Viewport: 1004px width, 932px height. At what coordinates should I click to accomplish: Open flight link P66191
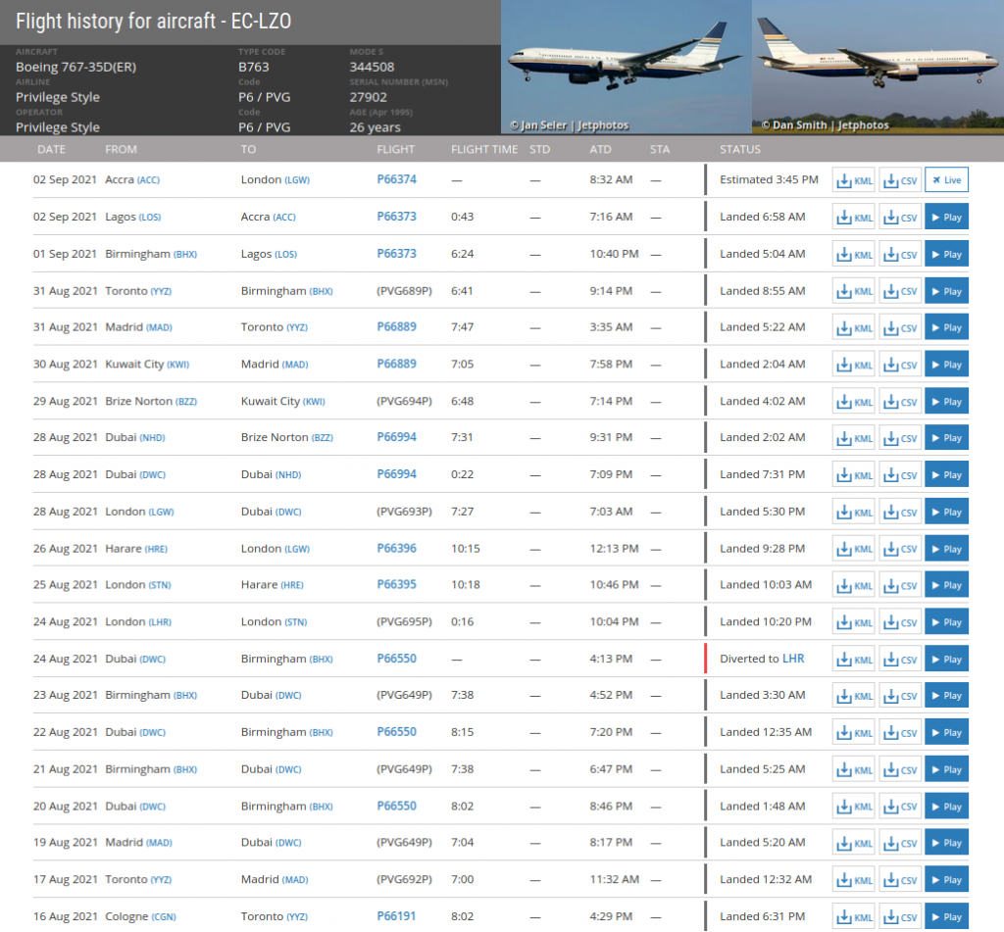[396, 916]
